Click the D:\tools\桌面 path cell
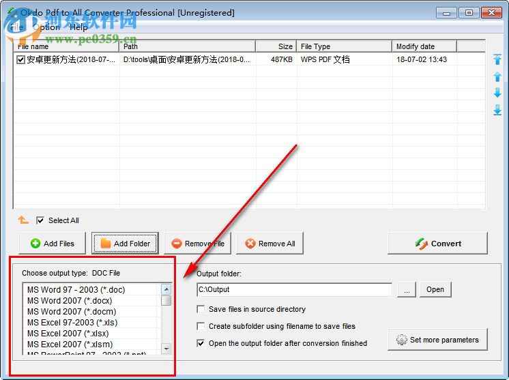This screenshot has width=509, height=380. (x=187, y=60)
